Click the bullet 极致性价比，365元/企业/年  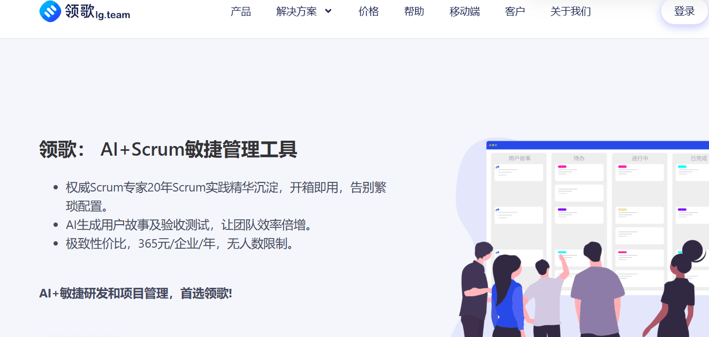(x=180, y=244)
